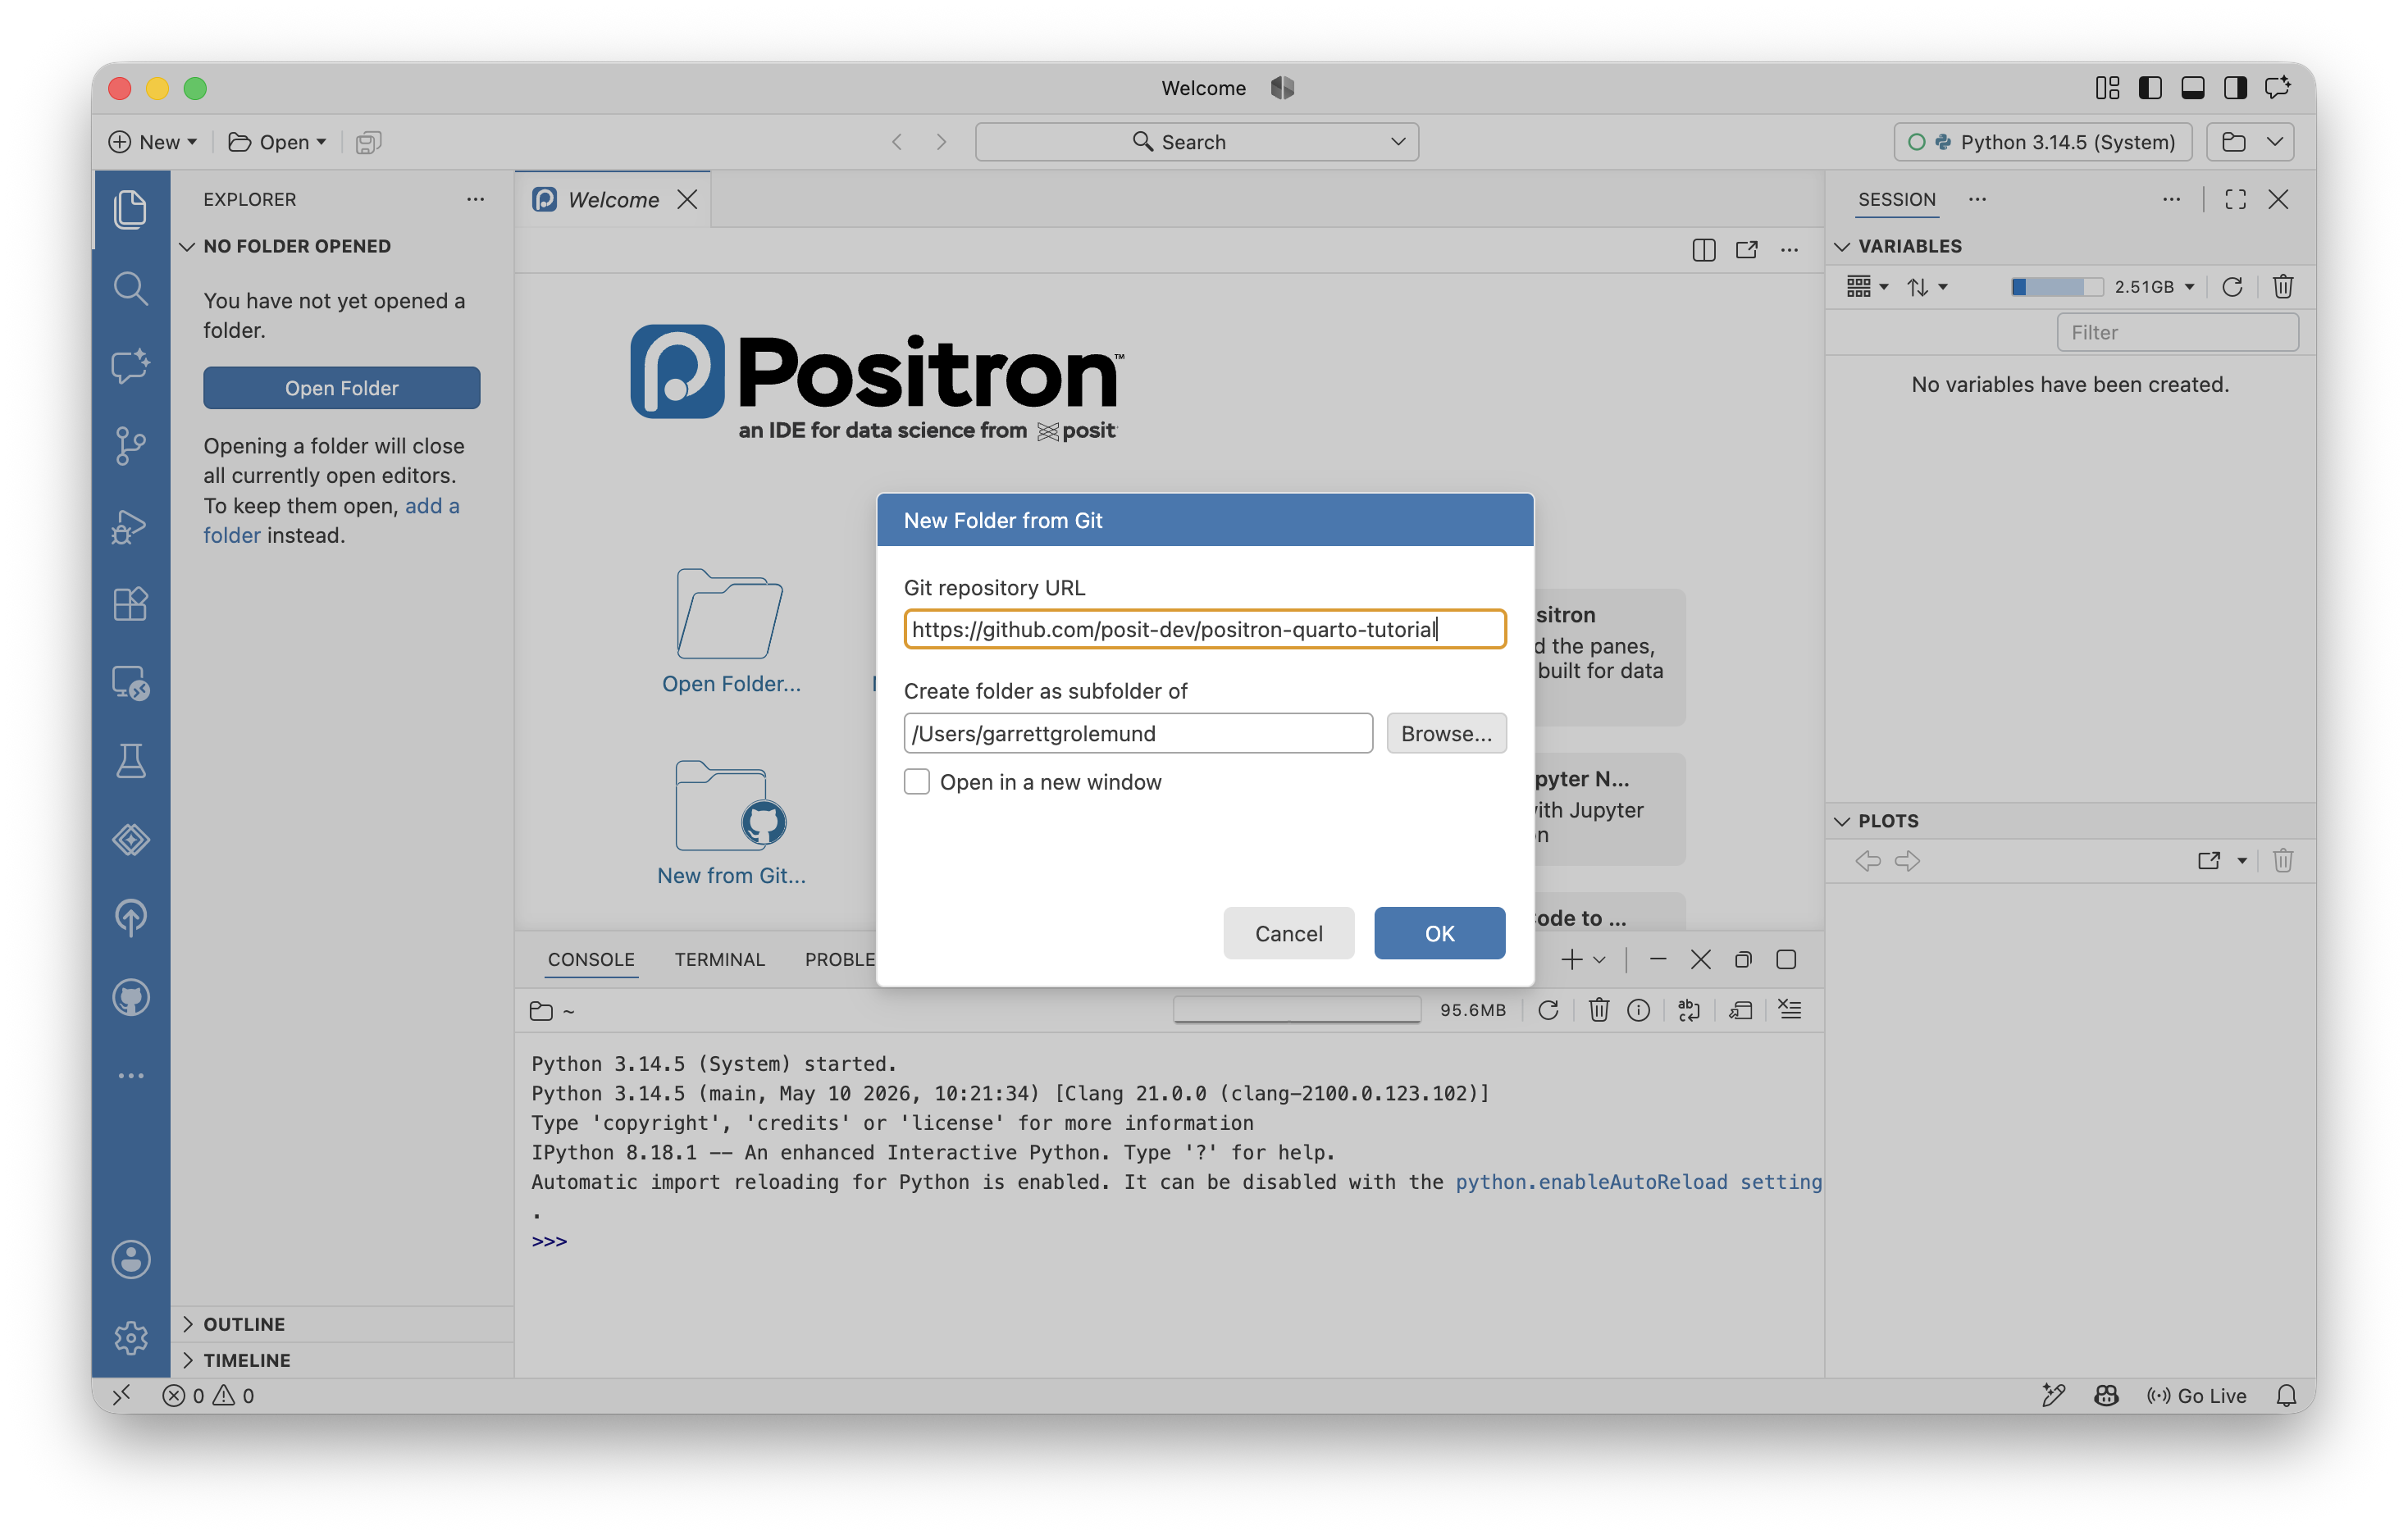2408x1535 pixels.
Task: Cancel the New Folder from Git dialog
Action: click(x=1288, y=933)
